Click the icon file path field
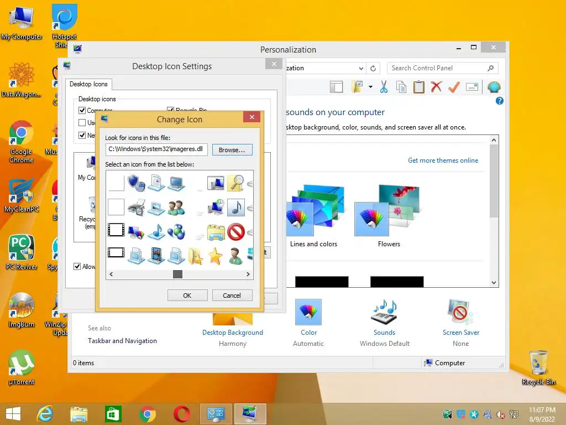Image resolution: width=566 pixels, height=425 pixels. tap(156, 149)
